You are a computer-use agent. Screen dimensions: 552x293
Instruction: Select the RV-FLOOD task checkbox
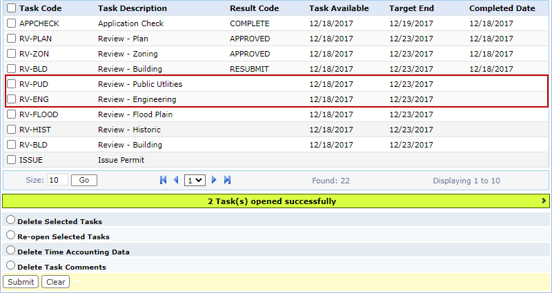coord(11,114)
